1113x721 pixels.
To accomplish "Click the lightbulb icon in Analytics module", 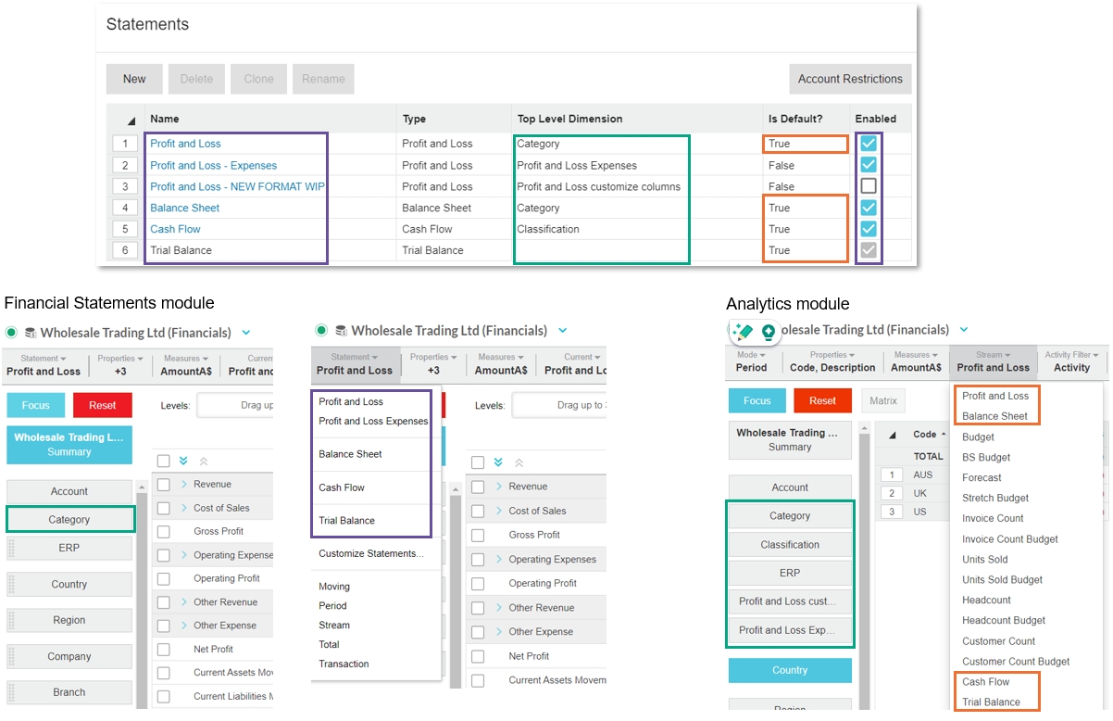I will (x=768, y=332).
